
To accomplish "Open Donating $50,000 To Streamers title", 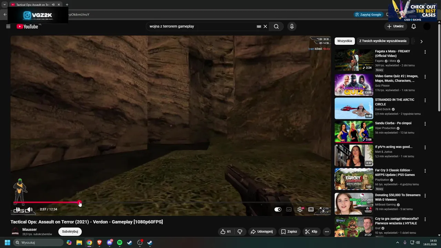I will pos(398,197).
